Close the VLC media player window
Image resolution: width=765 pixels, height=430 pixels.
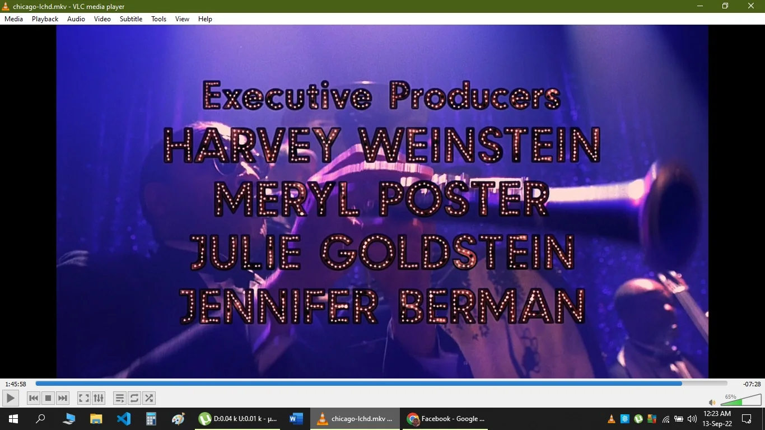(x=752, y=6)
